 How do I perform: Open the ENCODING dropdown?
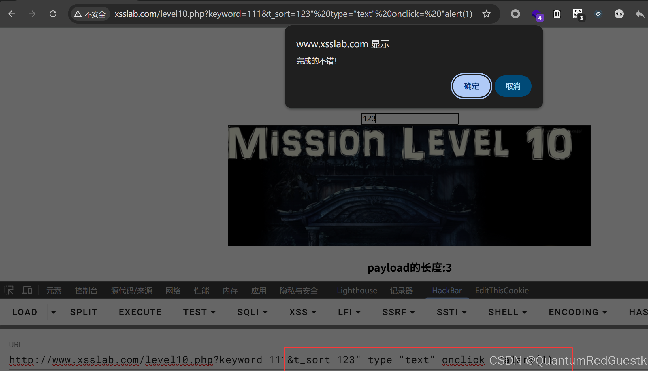tap(578, 312)
